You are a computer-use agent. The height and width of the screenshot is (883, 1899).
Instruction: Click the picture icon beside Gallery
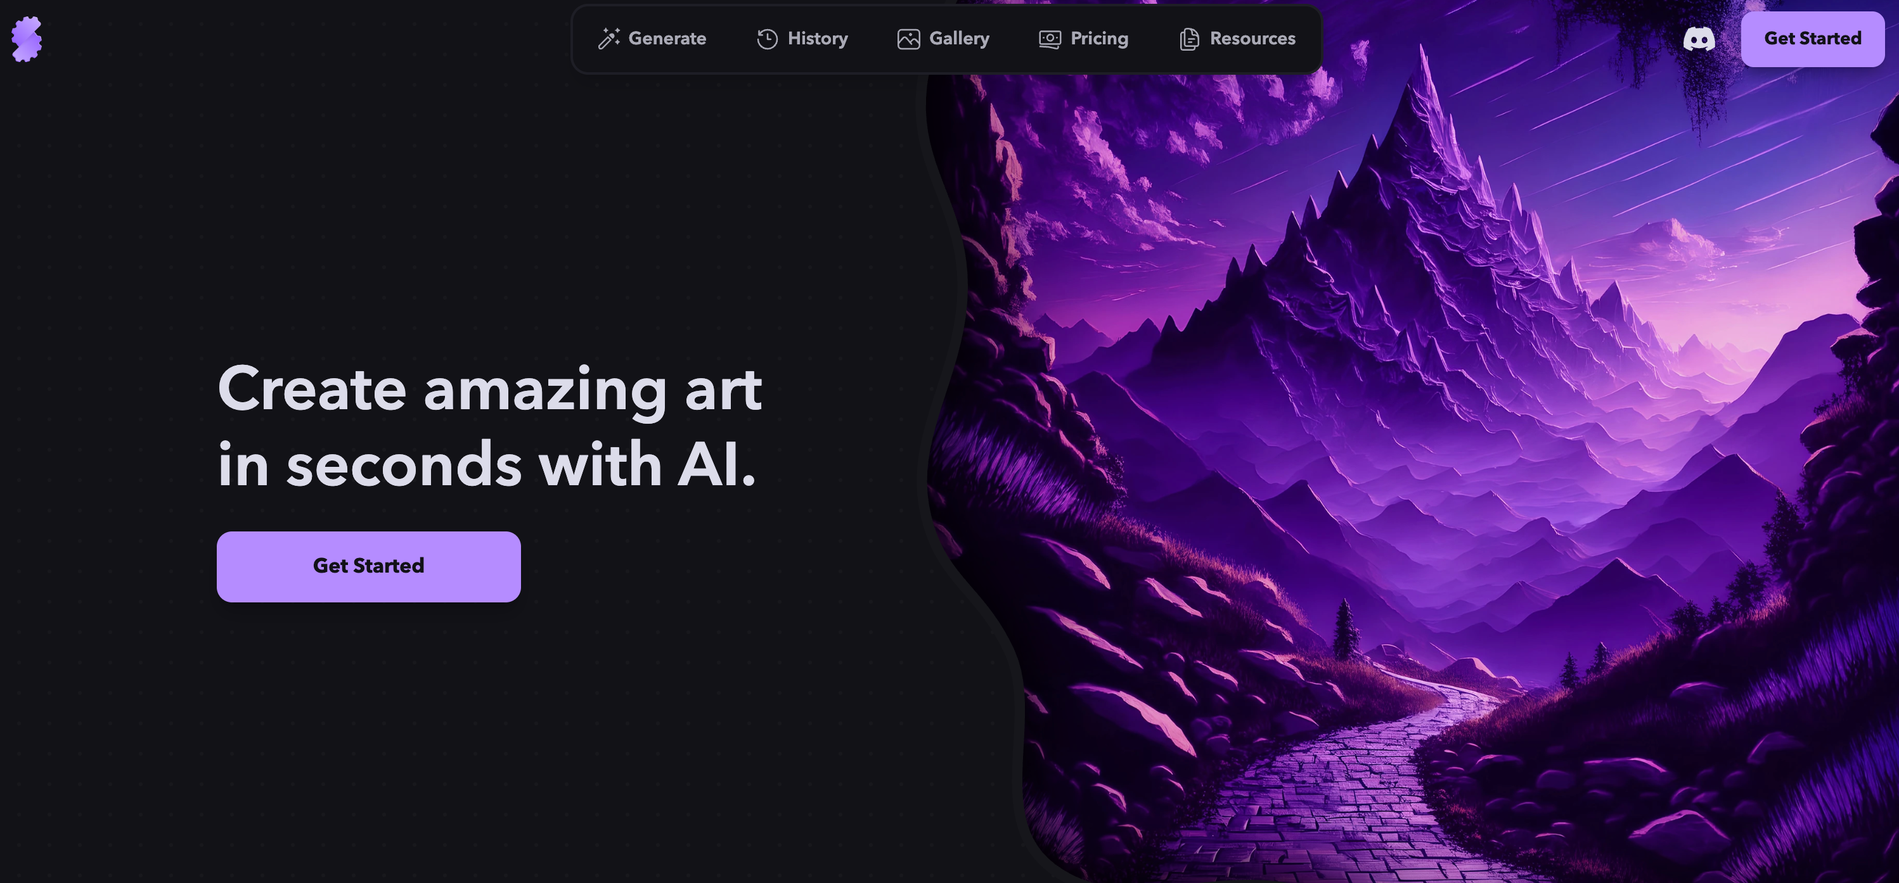click(908, 39)
